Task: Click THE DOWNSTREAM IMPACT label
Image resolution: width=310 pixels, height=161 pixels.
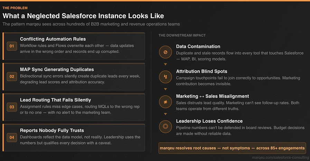Action: (182, 35)
